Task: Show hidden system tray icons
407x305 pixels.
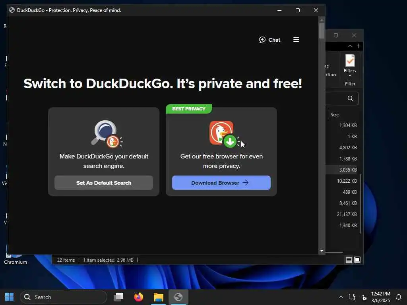Action: pyautogui.click(x=341, y=297)
